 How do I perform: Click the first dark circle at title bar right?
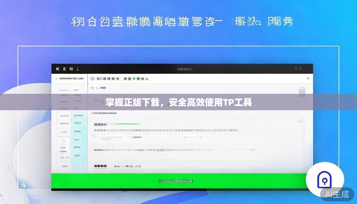click(296, 69)
